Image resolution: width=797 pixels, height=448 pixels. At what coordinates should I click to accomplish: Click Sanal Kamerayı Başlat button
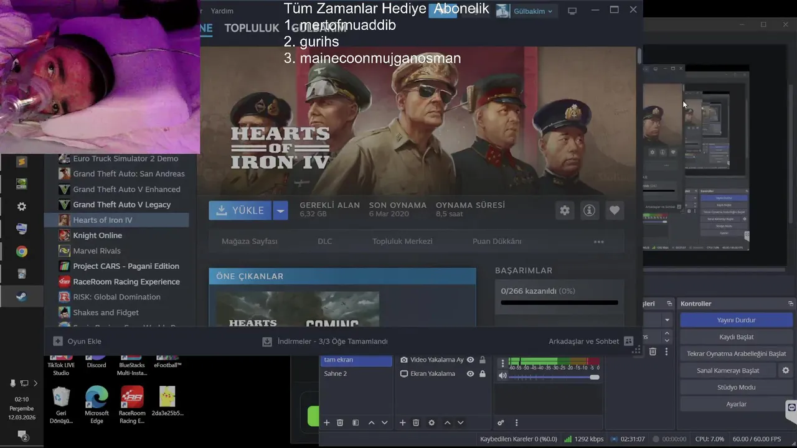[728, 370]
